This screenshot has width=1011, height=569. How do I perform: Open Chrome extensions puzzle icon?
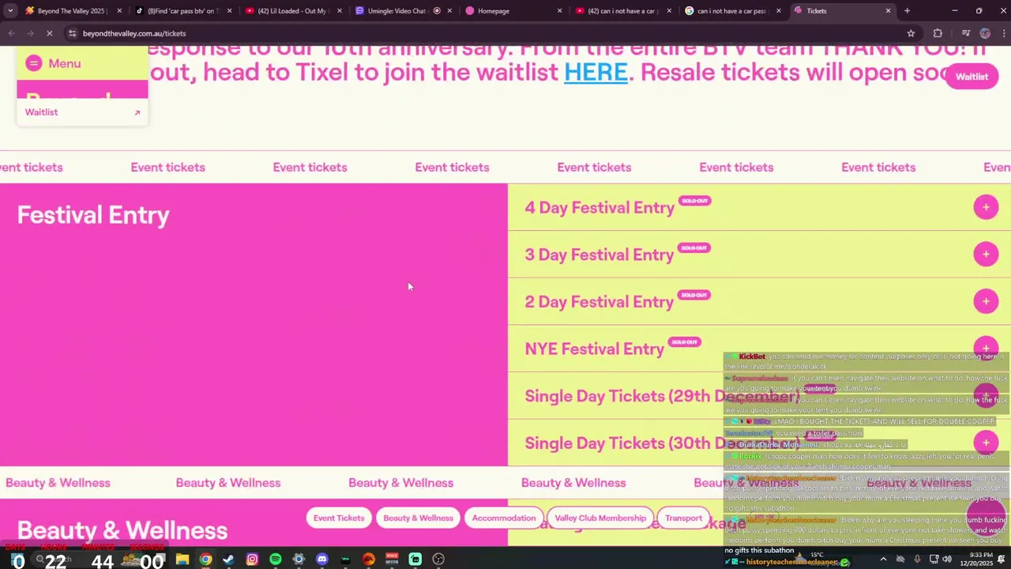[938, 33]
